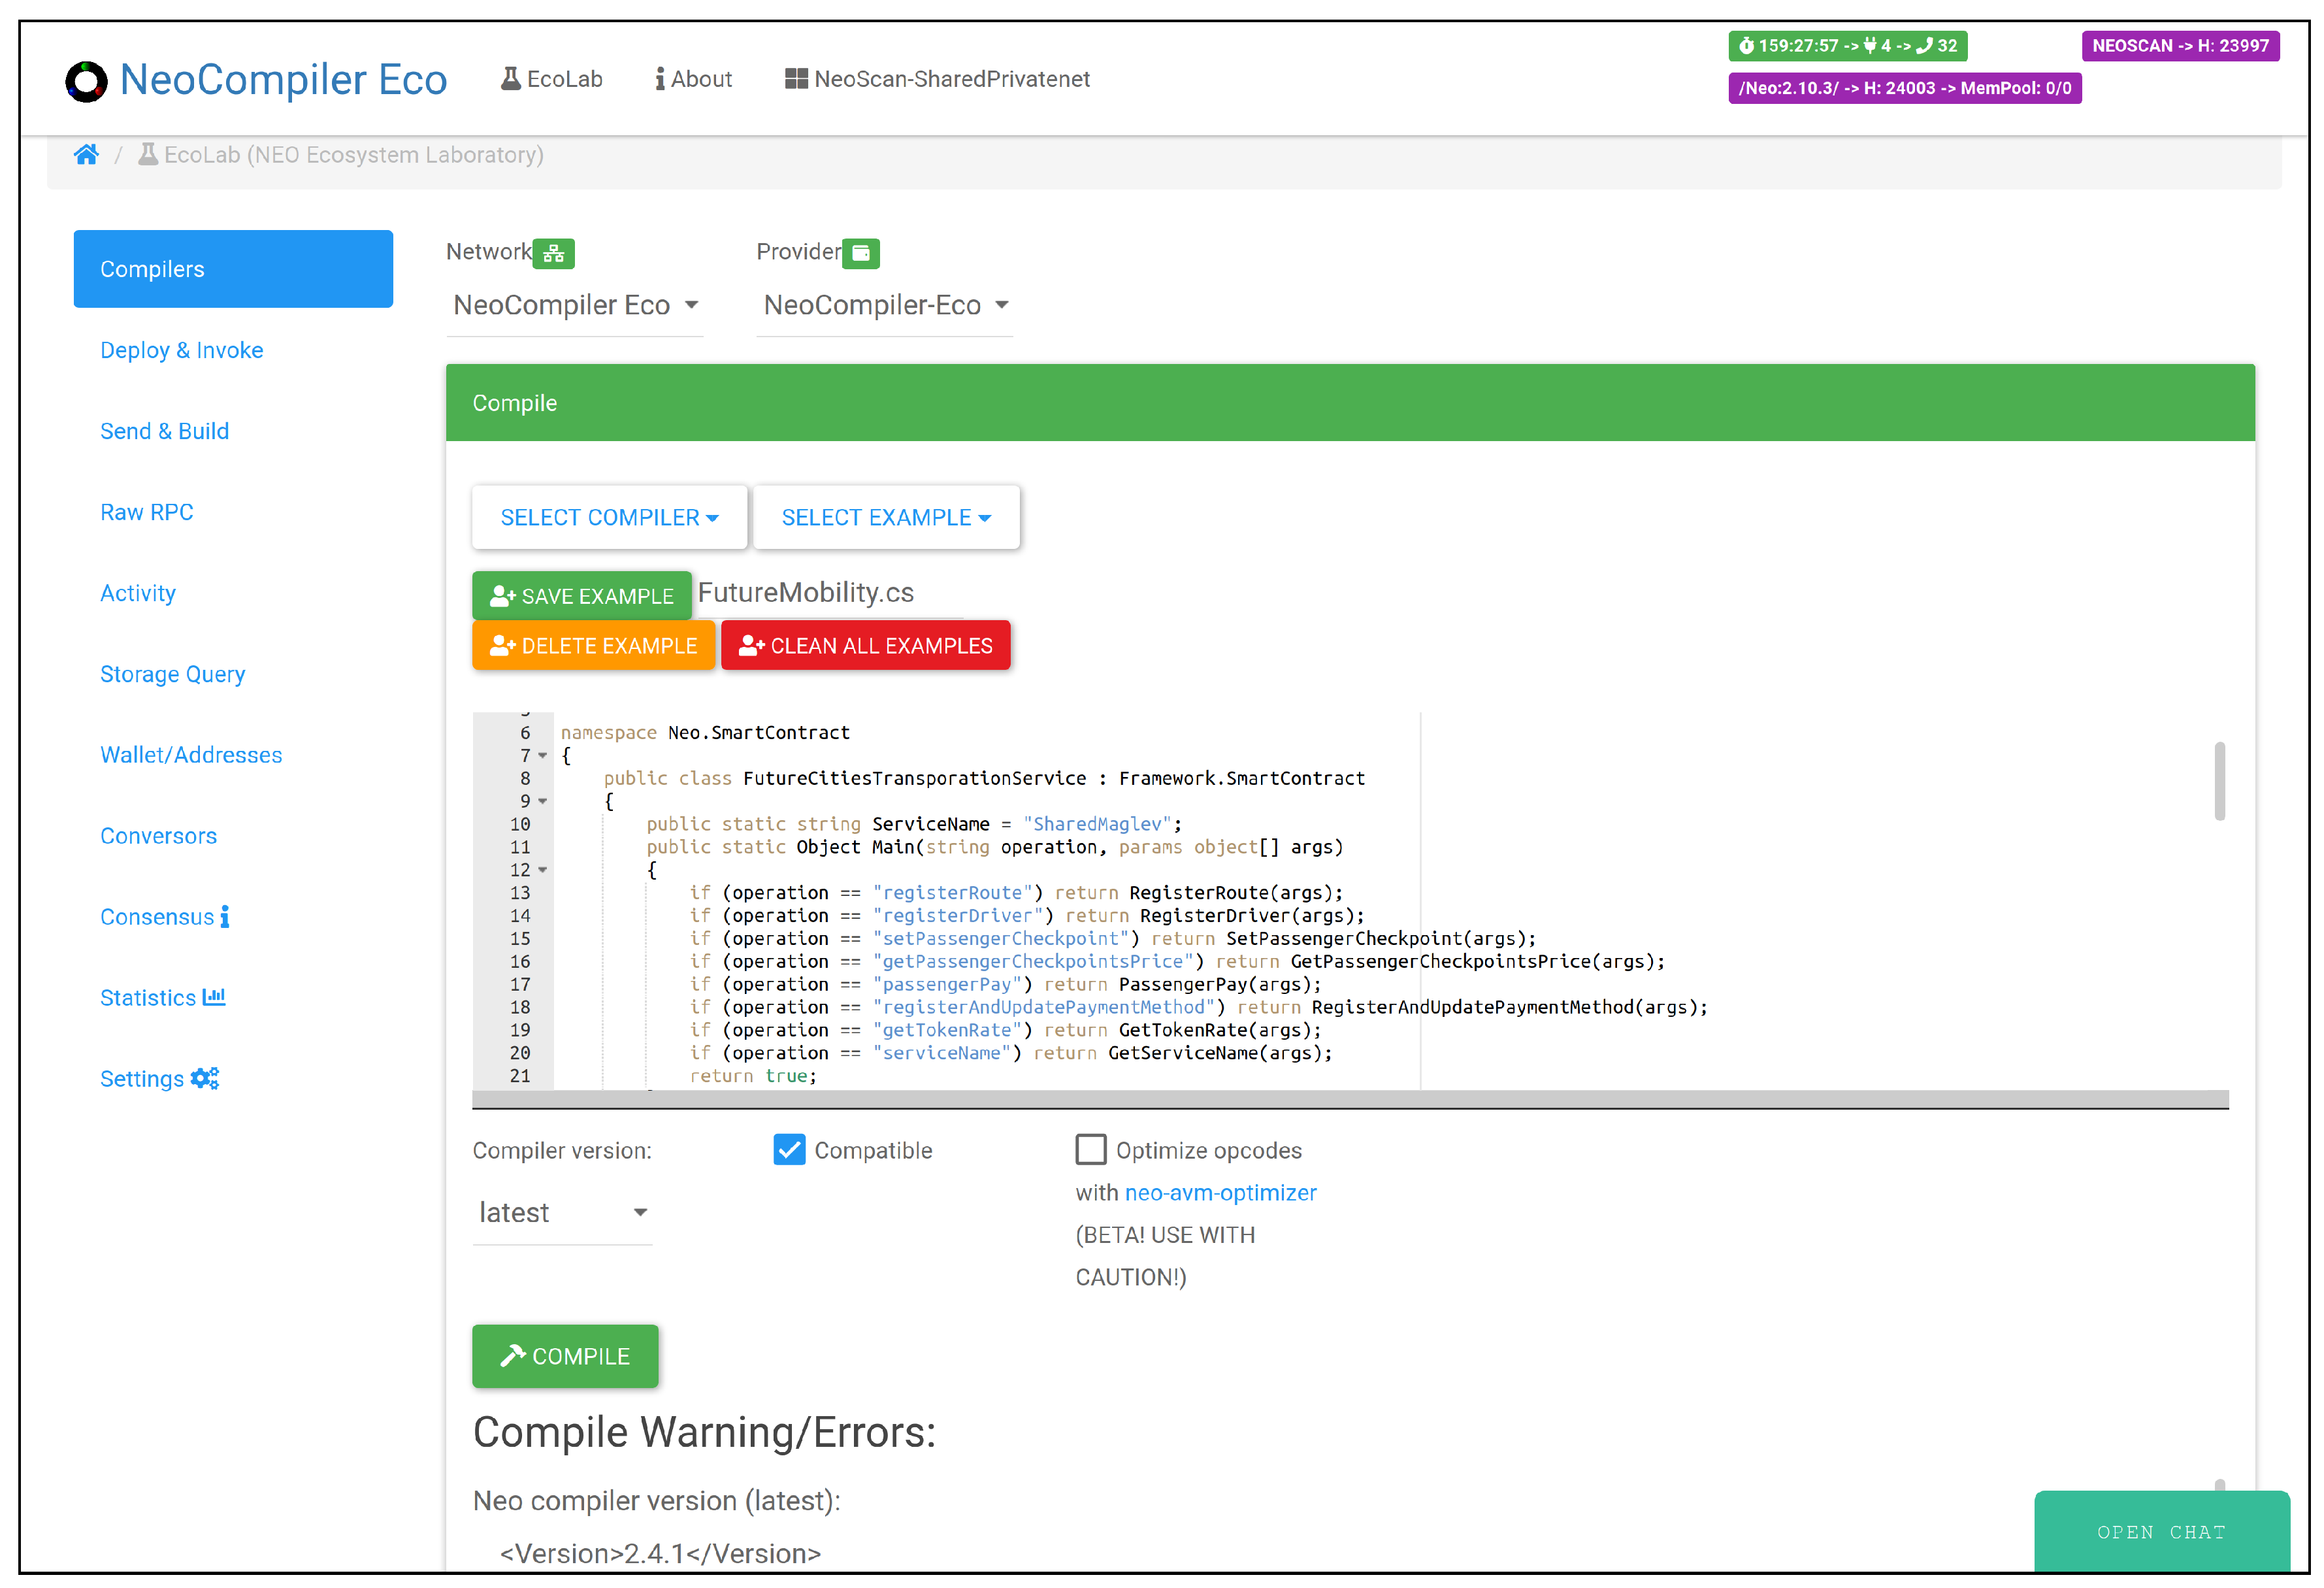Screen dimensions: 2324x1588
Task: Open the SELECT COMPILER dropdown
Action: 609,517
